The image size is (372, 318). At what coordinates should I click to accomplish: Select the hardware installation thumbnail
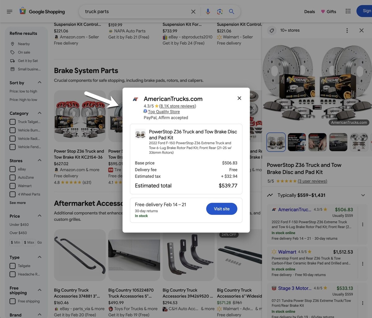317,142
